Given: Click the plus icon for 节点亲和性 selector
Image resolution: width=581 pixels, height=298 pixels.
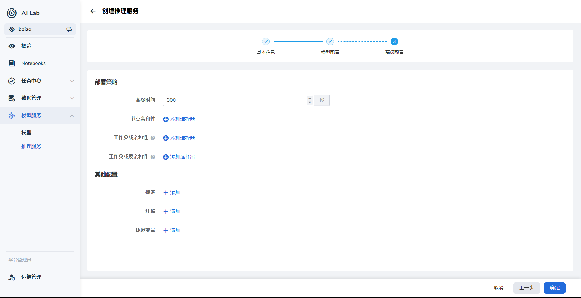Looking at the screenshot, I should coord(166,119).
